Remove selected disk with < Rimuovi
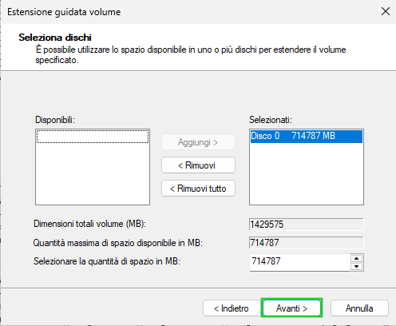Screen dimensions: 396x326 click(198, 165)
